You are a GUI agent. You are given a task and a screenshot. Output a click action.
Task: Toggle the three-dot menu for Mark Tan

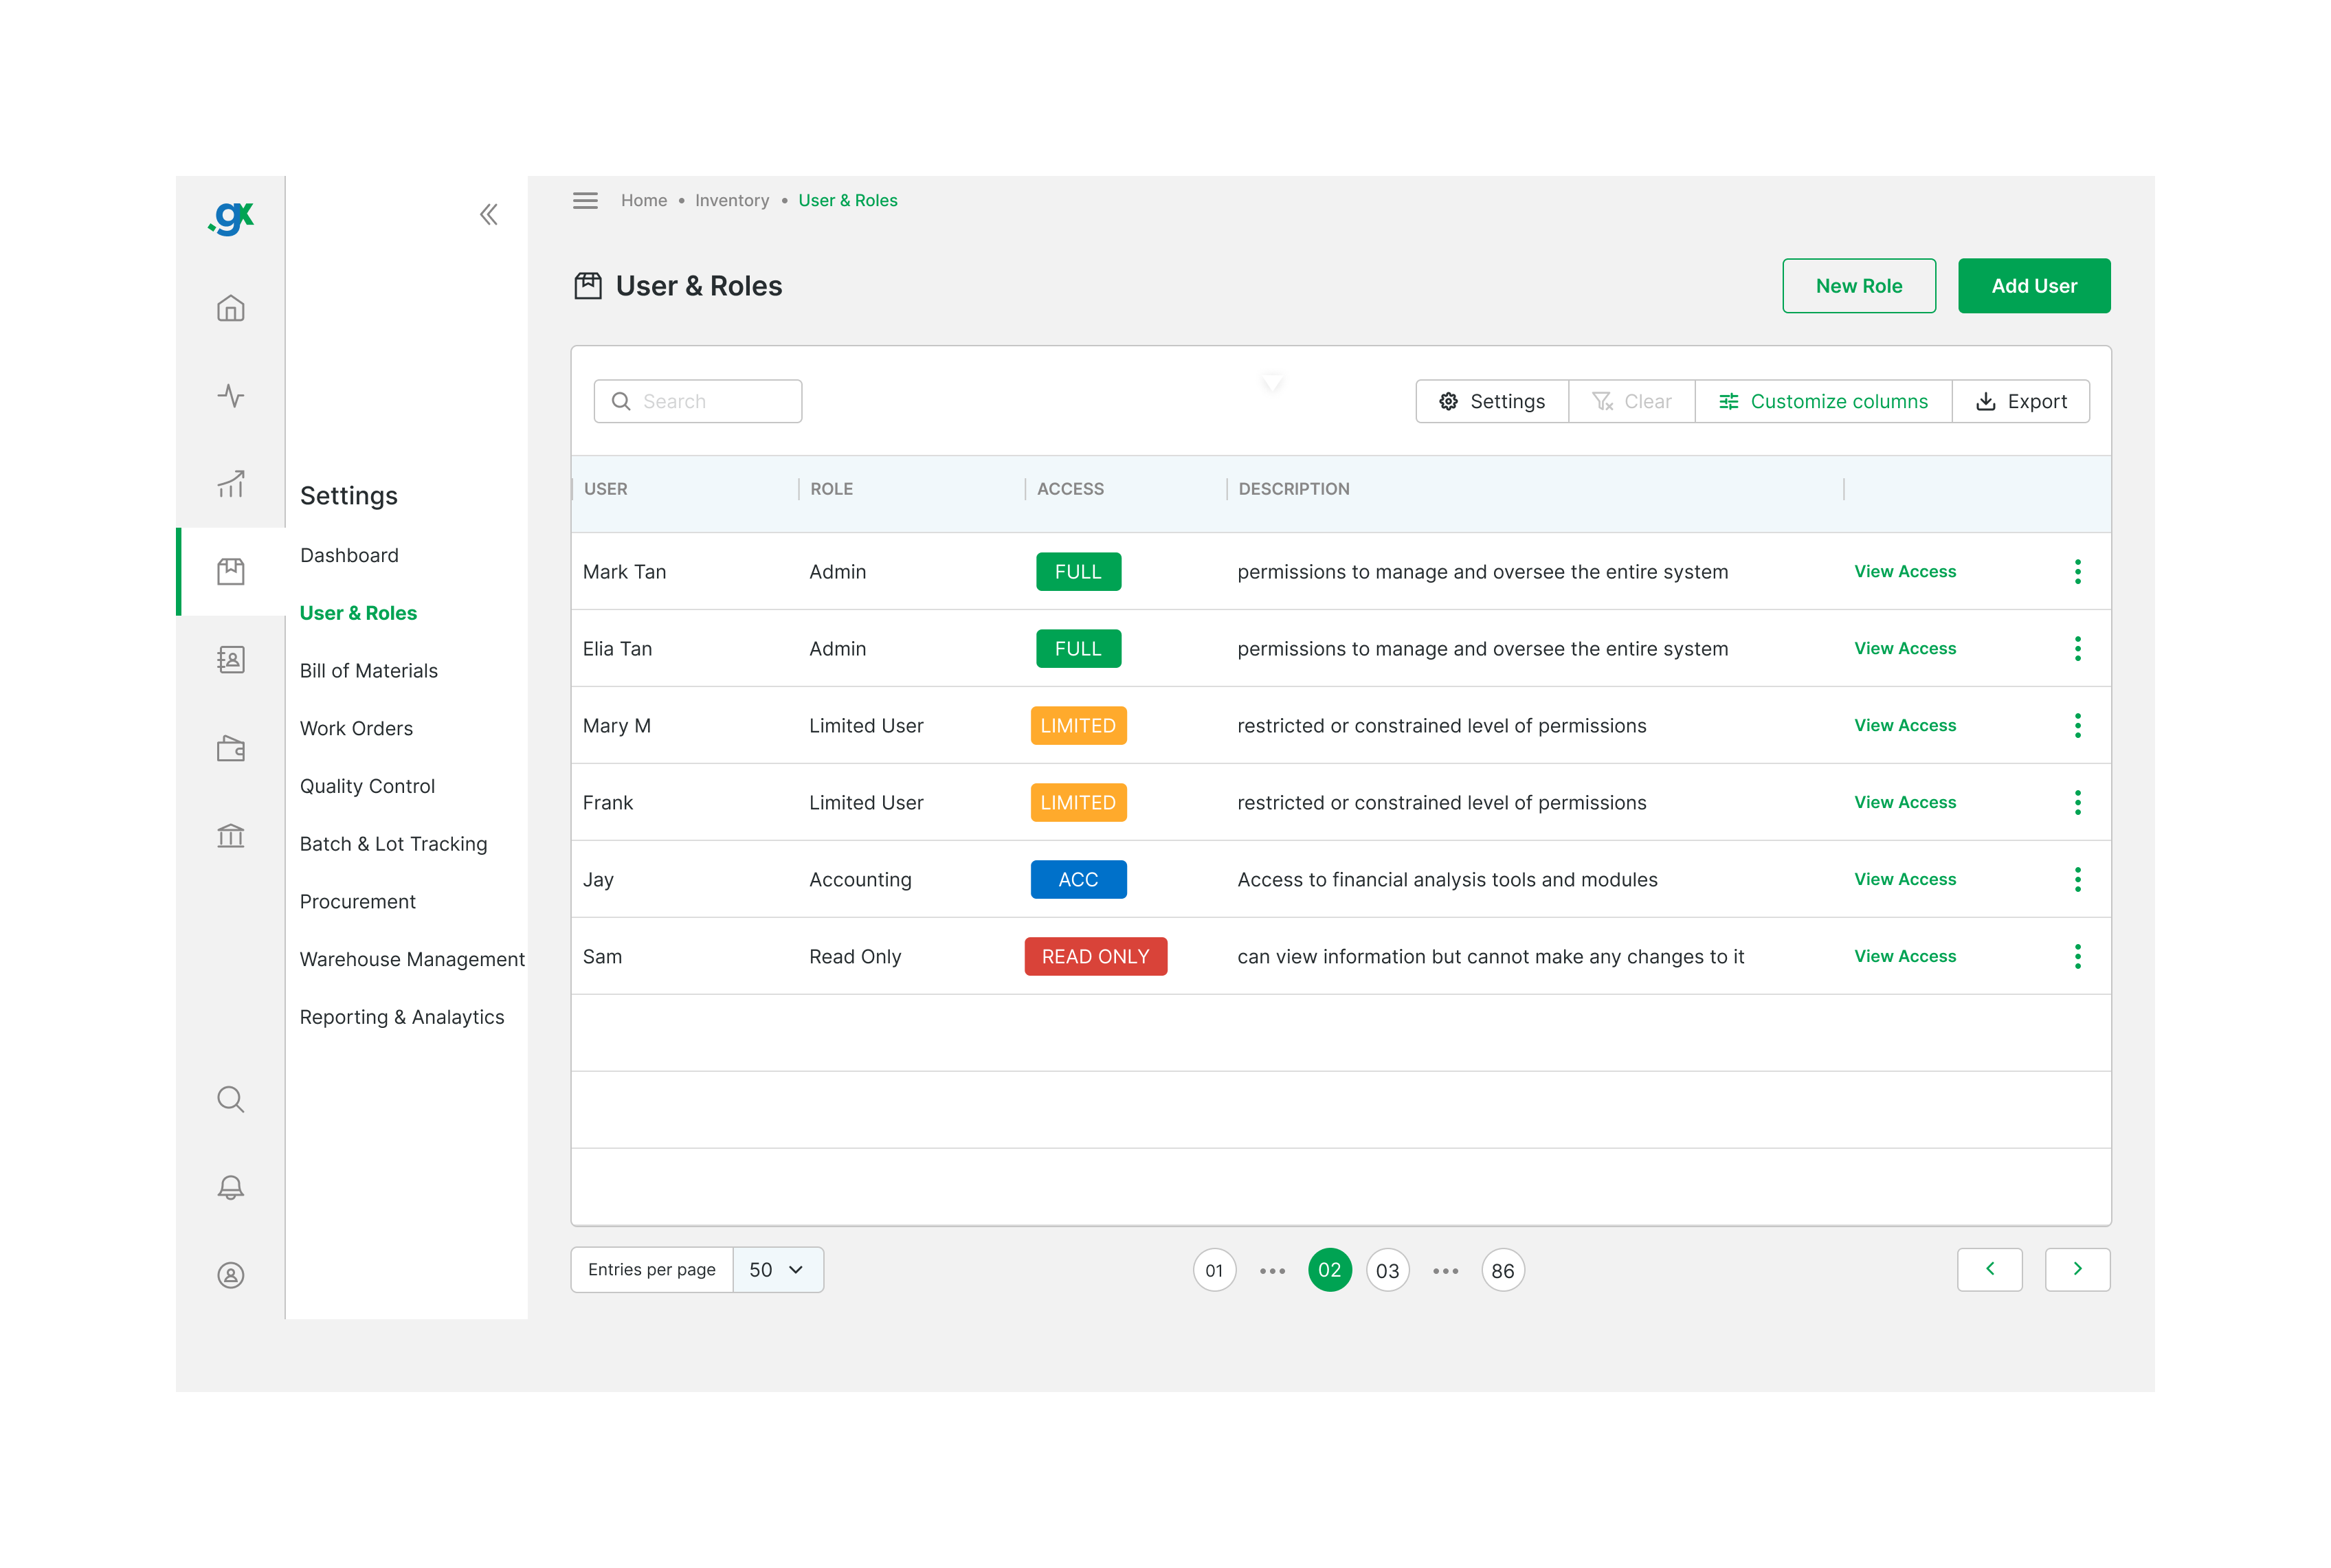pyautogui.click(x=2077, y=570)
